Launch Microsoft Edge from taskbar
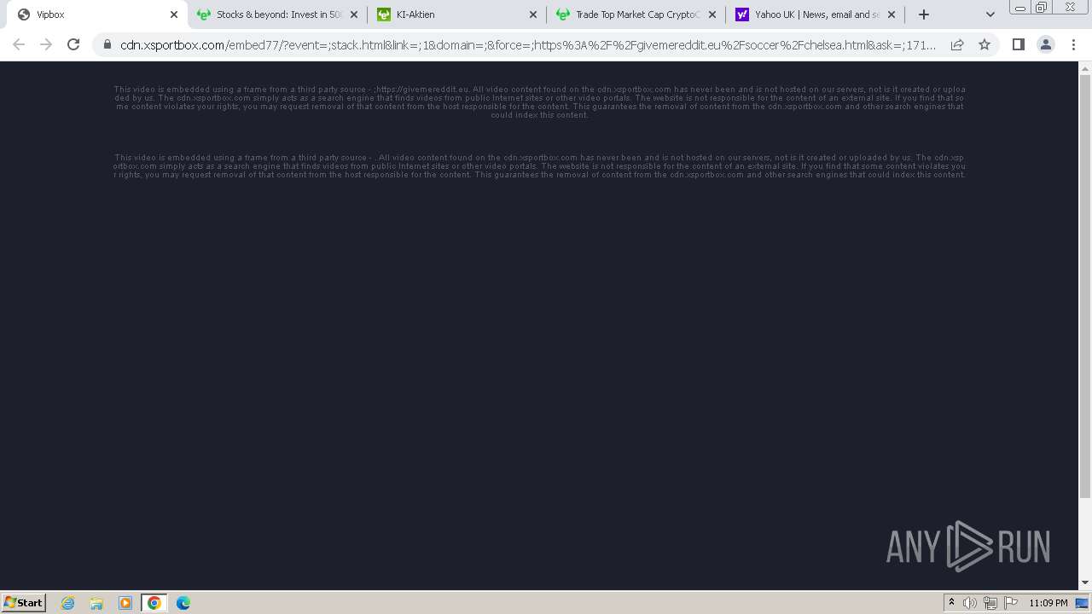This screenshot has width=1092, height=614. click(183, 603)
